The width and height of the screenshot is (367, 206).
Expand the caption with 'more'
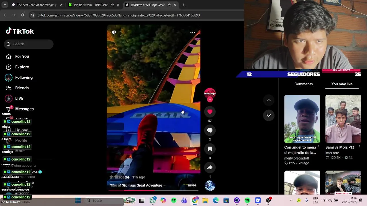coord(192,185)
